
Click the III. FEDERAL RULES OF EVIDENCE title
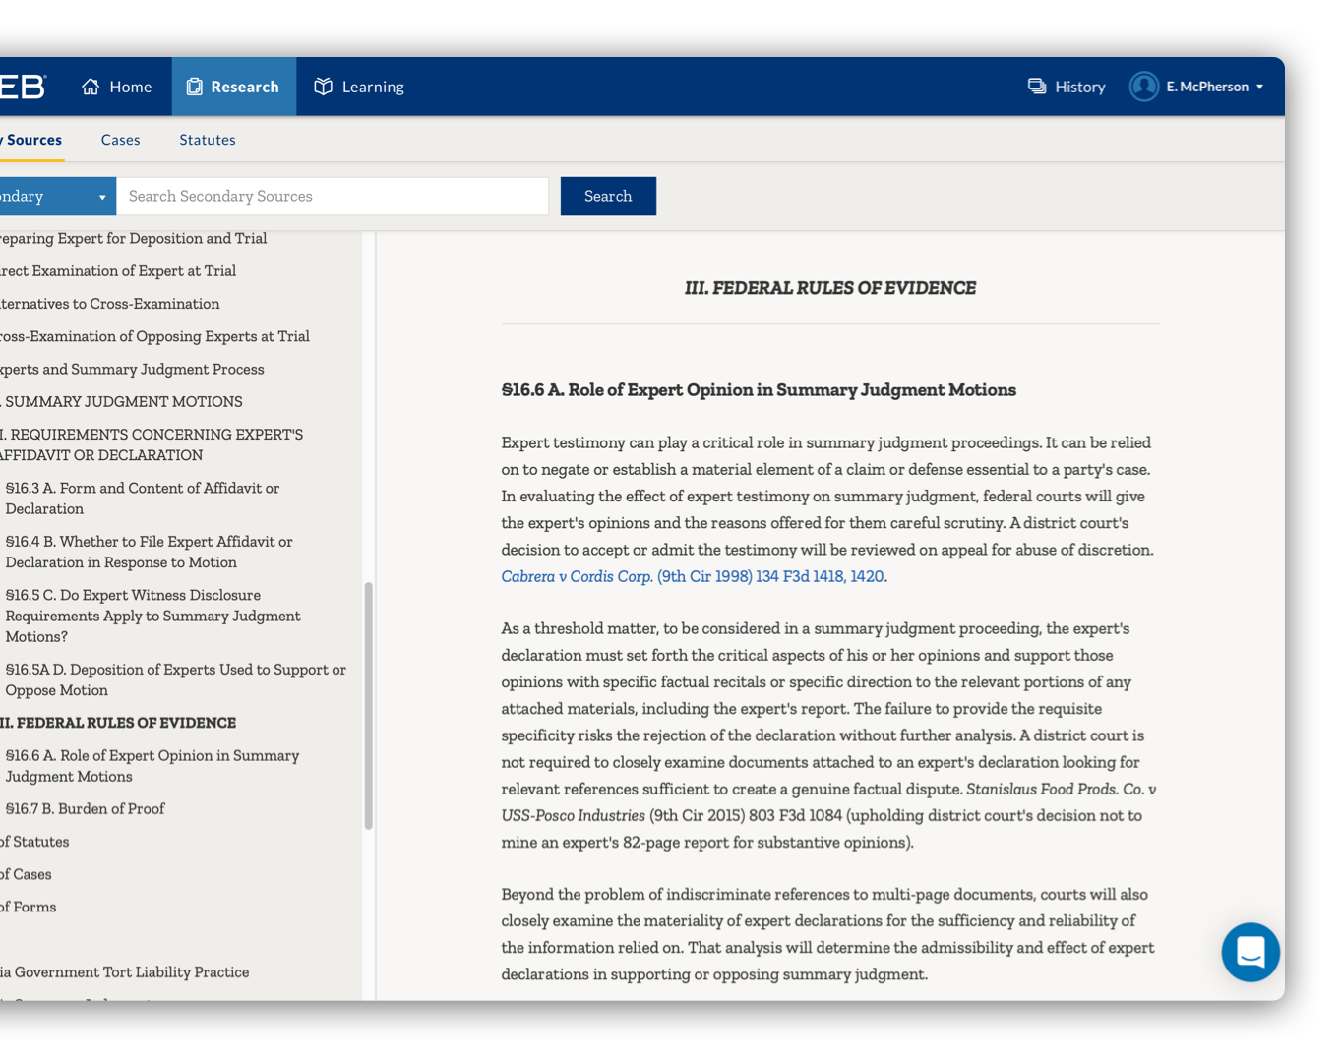click(830, 288)
